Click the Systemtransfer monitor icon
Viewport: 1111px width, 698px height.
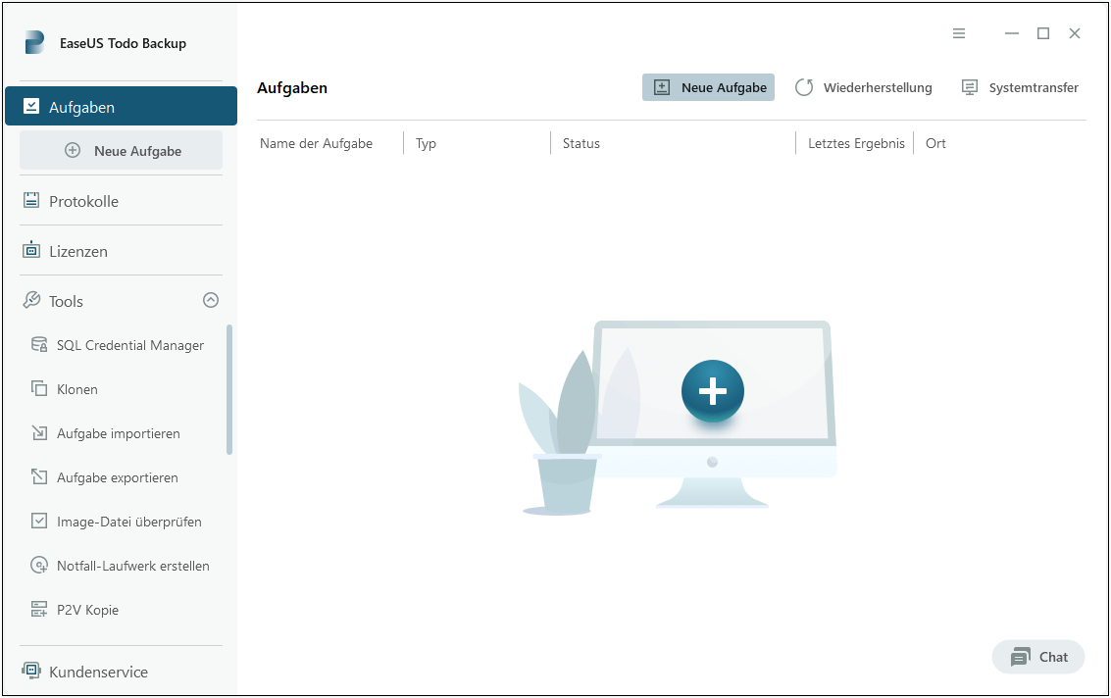(x=969, y=87)
